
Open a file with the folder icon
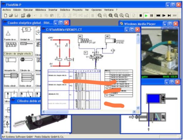click(11, 15)
